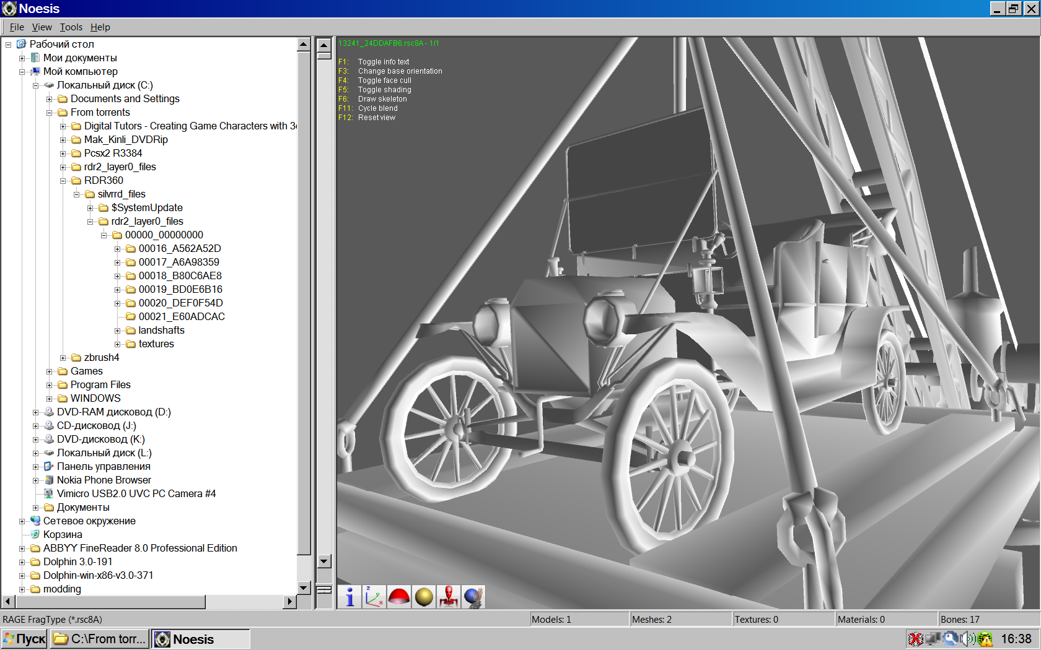This screenshot has height=650, width=1041.
Task: Click the Корзина recycle bin icon
Action: pyautogui.click(x=35, y=534)
